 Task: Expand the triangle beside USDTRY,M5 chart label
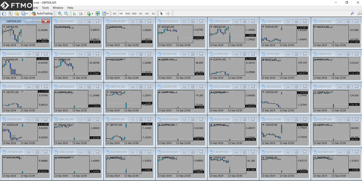click(x=4, y=92)
